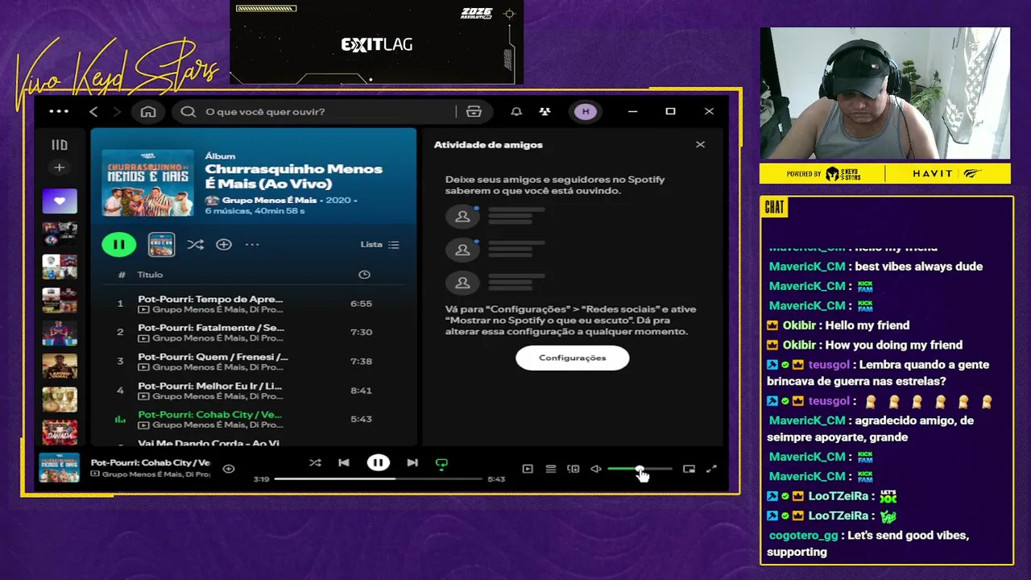Screen dimensions: 1031x580
Task: Open more options for the album
Action: coord(252,245)
